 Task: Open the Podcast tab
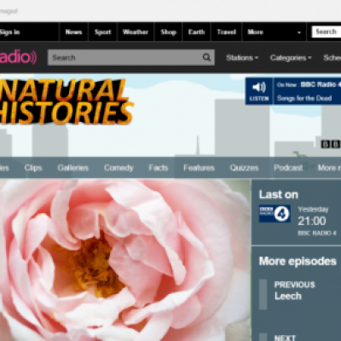pos(288,168)
